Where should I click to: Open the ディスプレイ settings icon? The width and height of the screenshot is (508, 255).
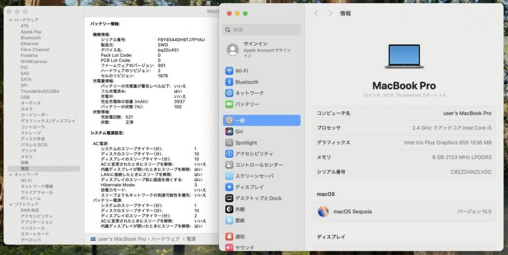(230, 187)
